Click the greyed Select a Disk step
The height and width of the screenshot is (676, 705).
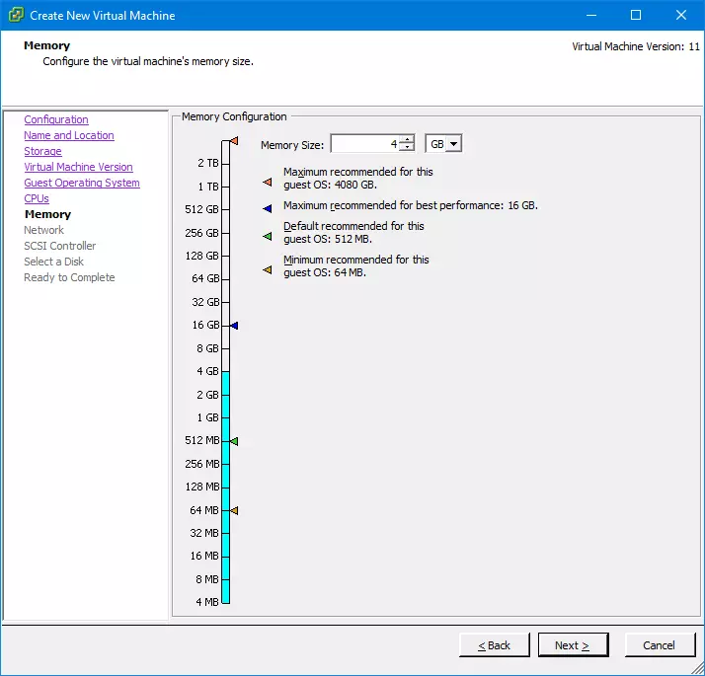[x=53, y=262]
